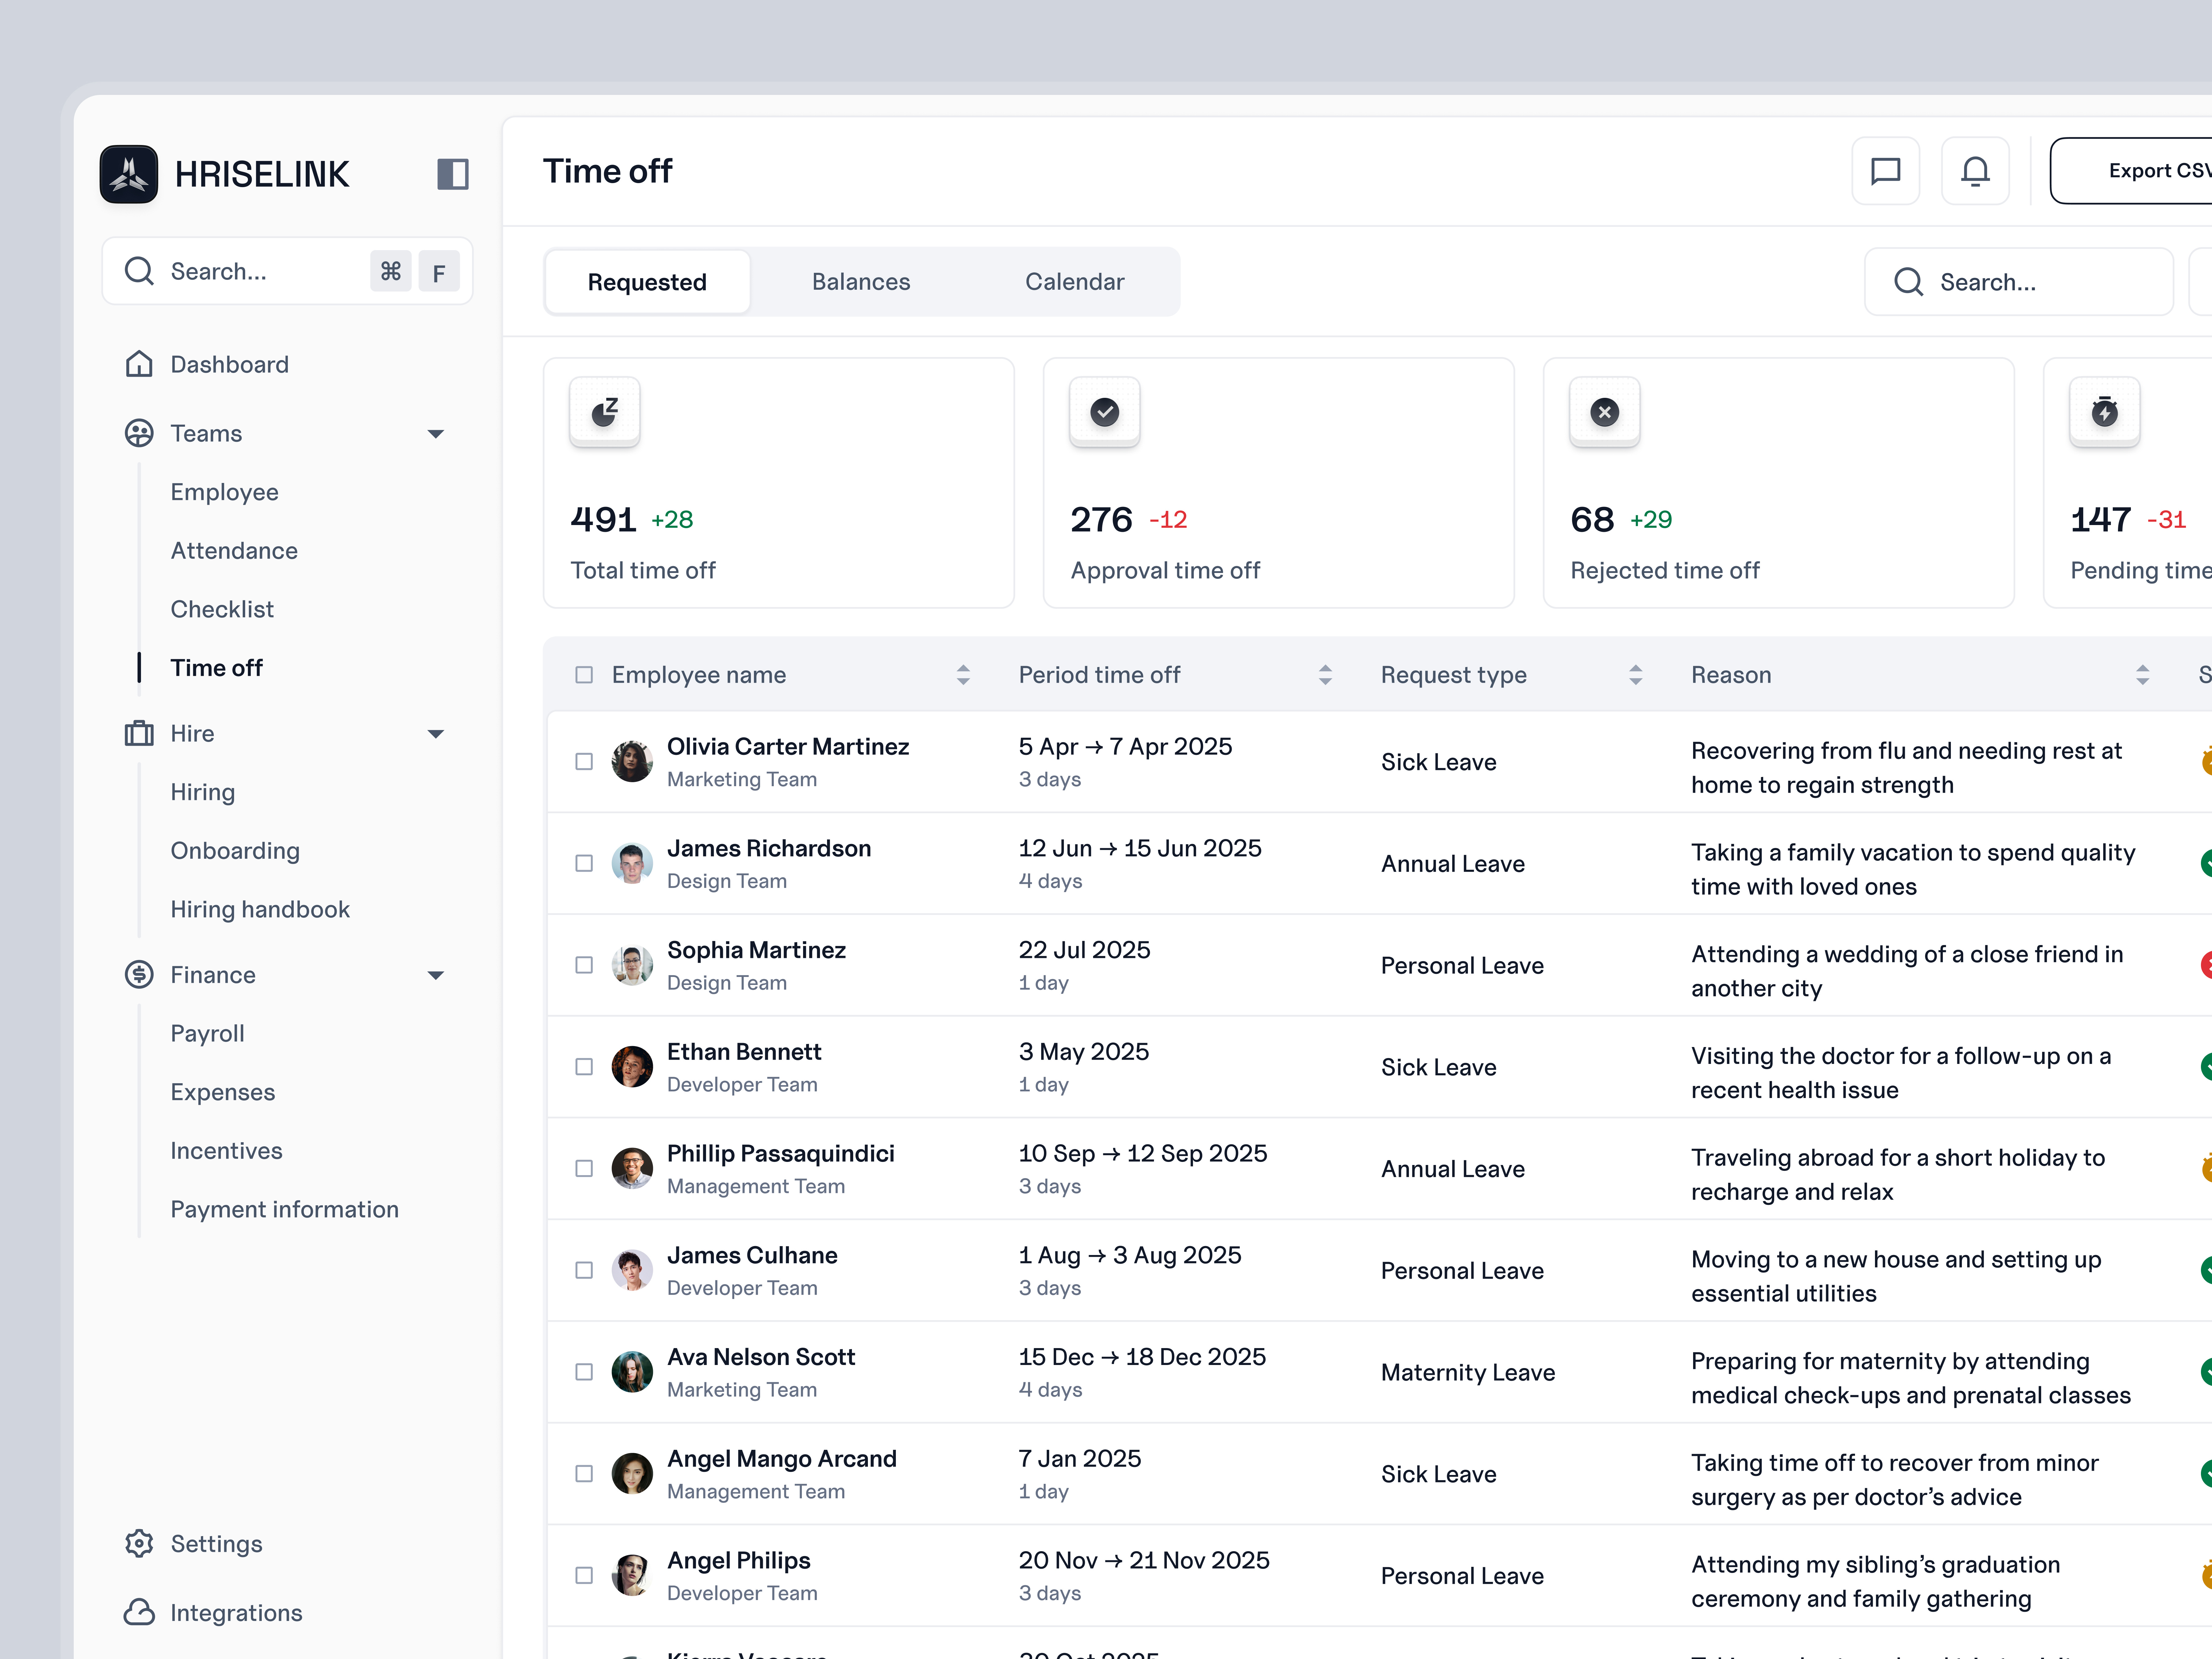Check the box for James Culhane

point(584,1270)
